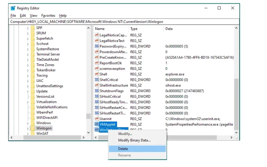
Task: Click the DWORD icon next to ShutdownFlags
Action: pos(97,91)
